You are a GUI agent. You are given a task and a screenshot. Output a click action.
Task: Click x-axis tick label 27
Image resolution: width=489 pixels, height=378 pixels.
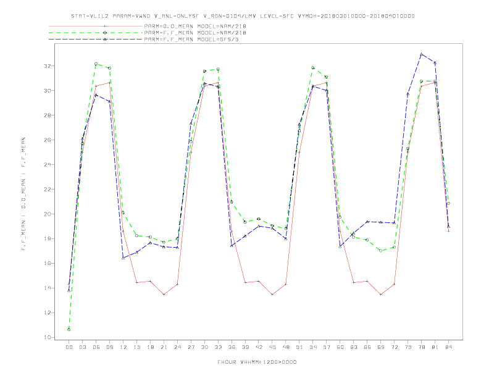(x=191, y=347)
